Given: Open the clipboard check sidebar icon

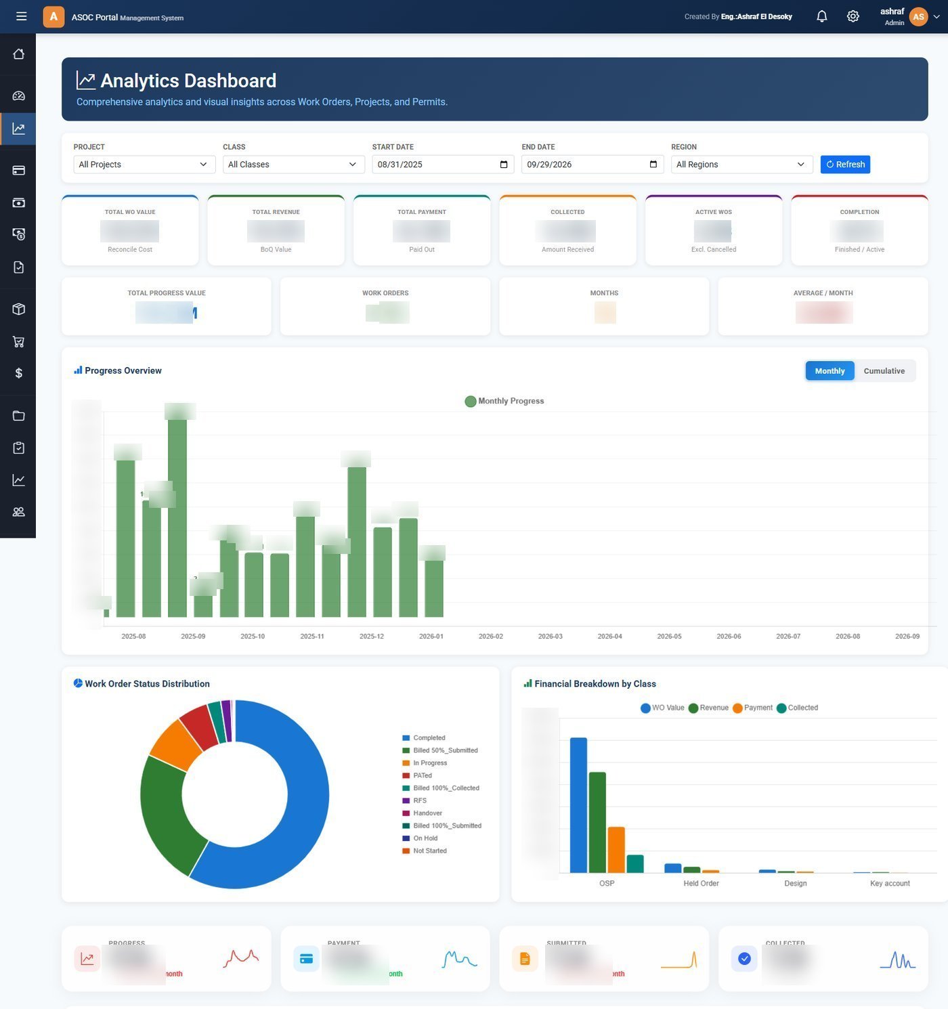Looking at the screenshot, I should (18, 448).
